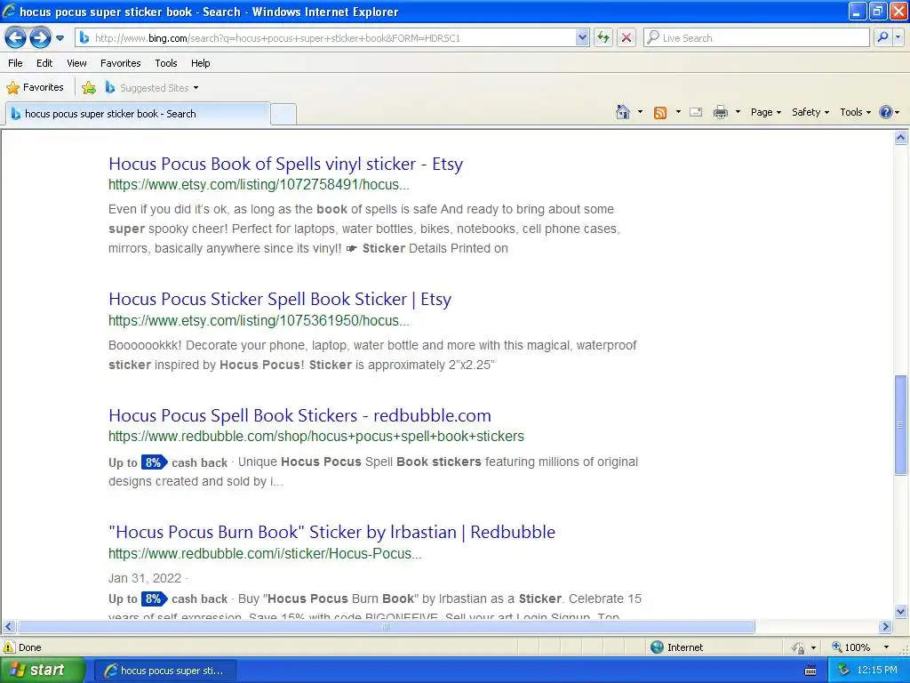Screen dimensions: 910x683
Task: Open the Safety command bar menu
Action: [810, 112]
